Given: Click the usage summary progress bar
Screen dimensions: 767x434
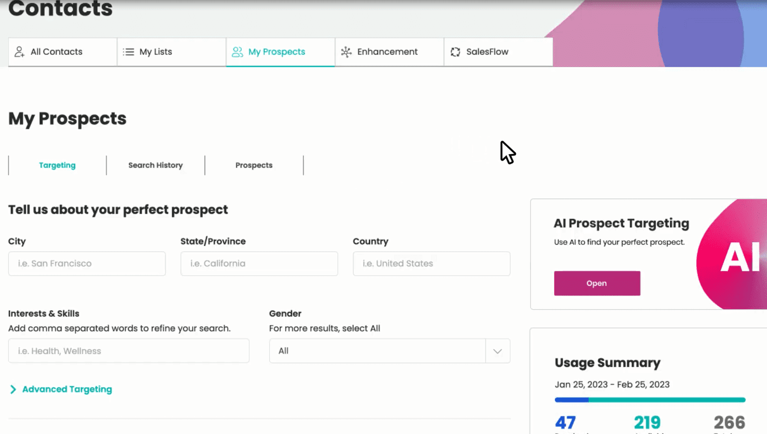Looking at the screenshot, I should coord(650,400).
